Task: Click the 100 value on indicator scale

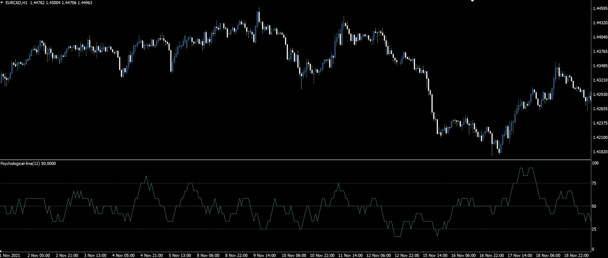Action: coord(595,163)
